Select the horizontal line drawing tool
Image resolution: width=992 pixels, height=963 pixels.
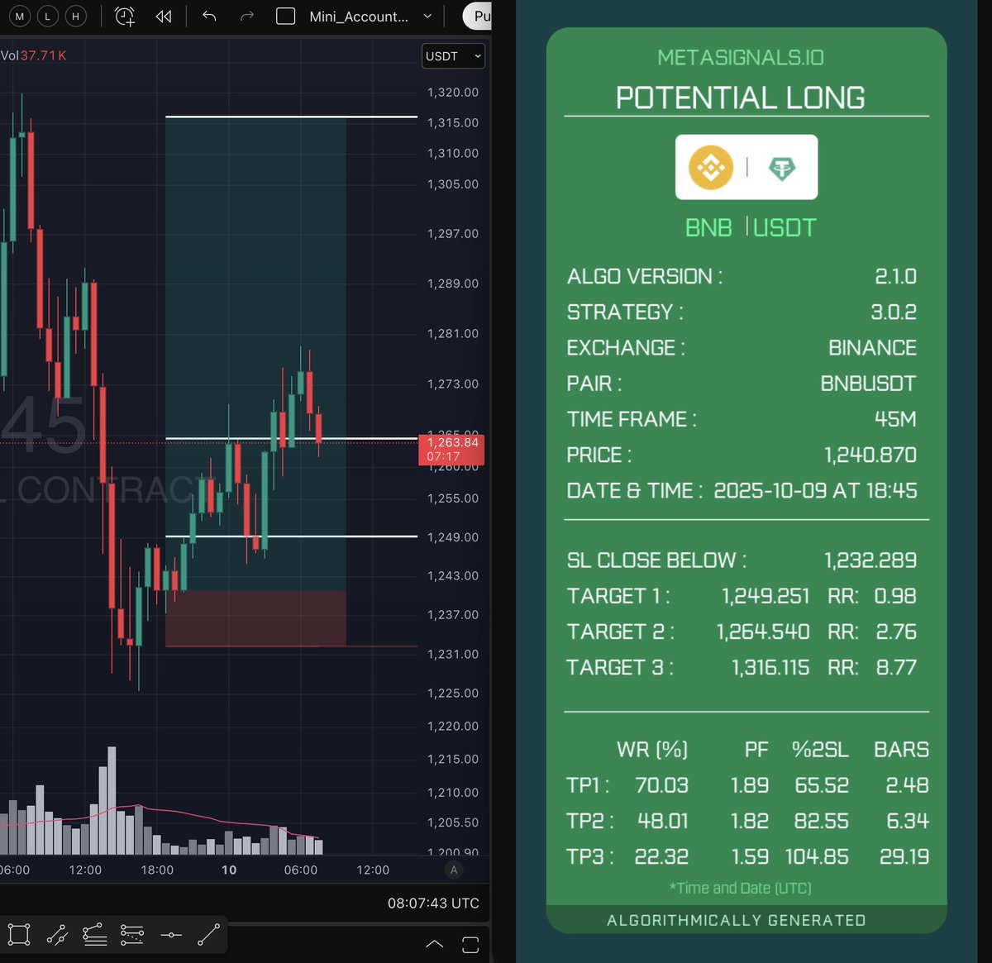click(x=170, y=935)
